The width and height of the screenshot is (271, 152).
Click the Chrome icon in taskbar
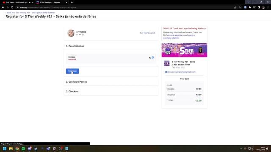(17, 149)
